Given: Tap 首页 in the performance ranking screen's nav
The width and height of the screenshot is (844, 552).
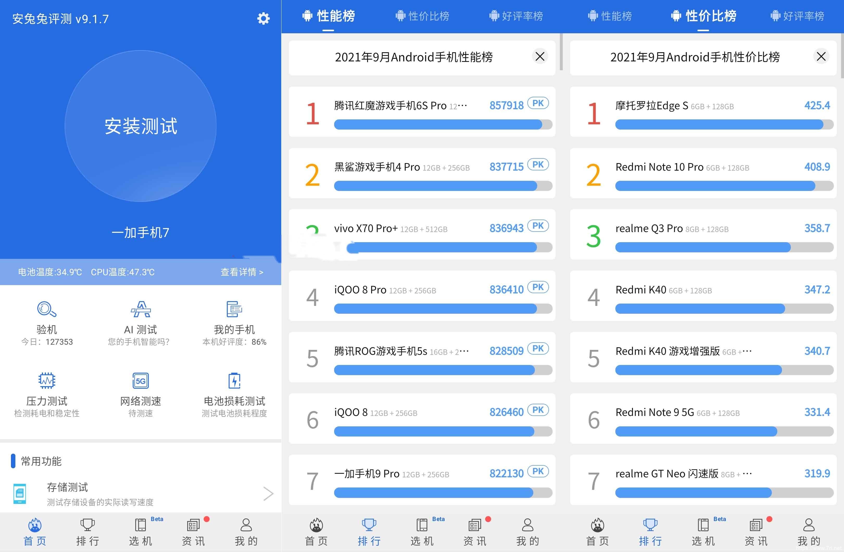Looking at the screenshot, I should click(316, 532).
